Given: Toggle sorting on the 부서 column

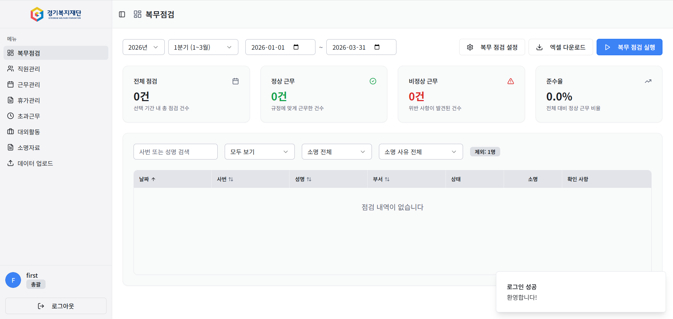Looking at the screenshot, I should coord(382,179).
